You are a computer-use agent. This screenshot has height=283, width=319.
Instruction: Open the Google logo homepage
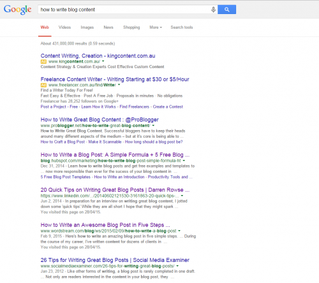pyautogui.click(x=18, y=10)
